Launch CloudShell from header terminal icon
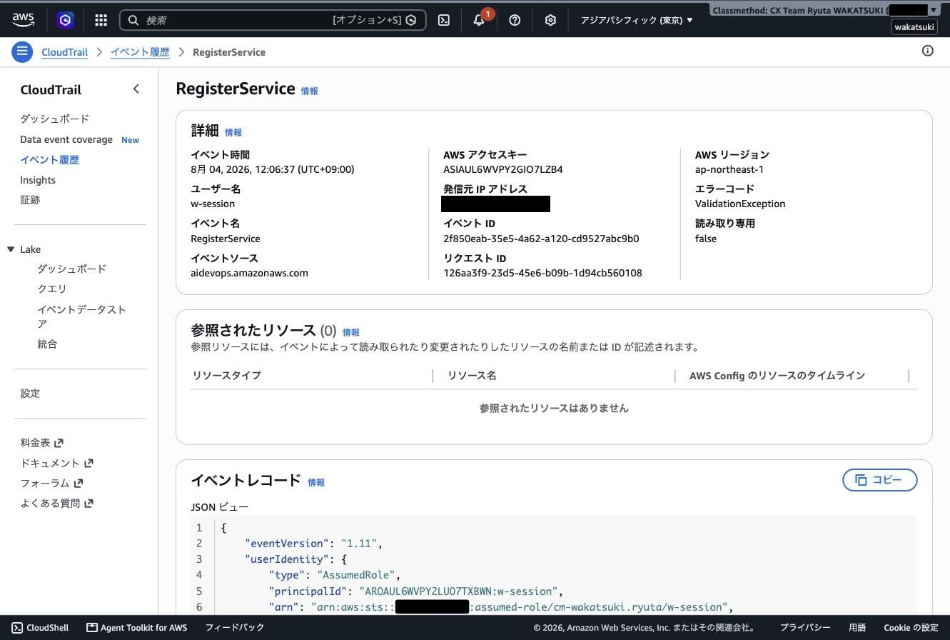950x640 pixels. 444,20
